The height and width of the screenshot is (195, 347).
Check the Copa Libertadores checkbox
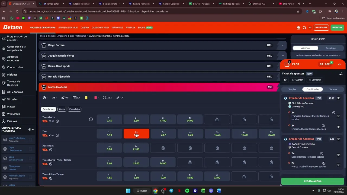[x=30, y=149]
